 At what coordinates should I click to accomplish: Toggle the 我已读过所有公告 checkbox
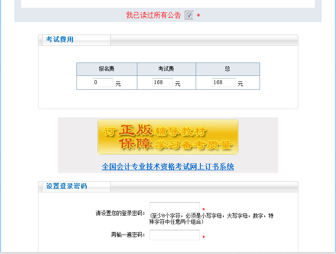coord(189,16)
